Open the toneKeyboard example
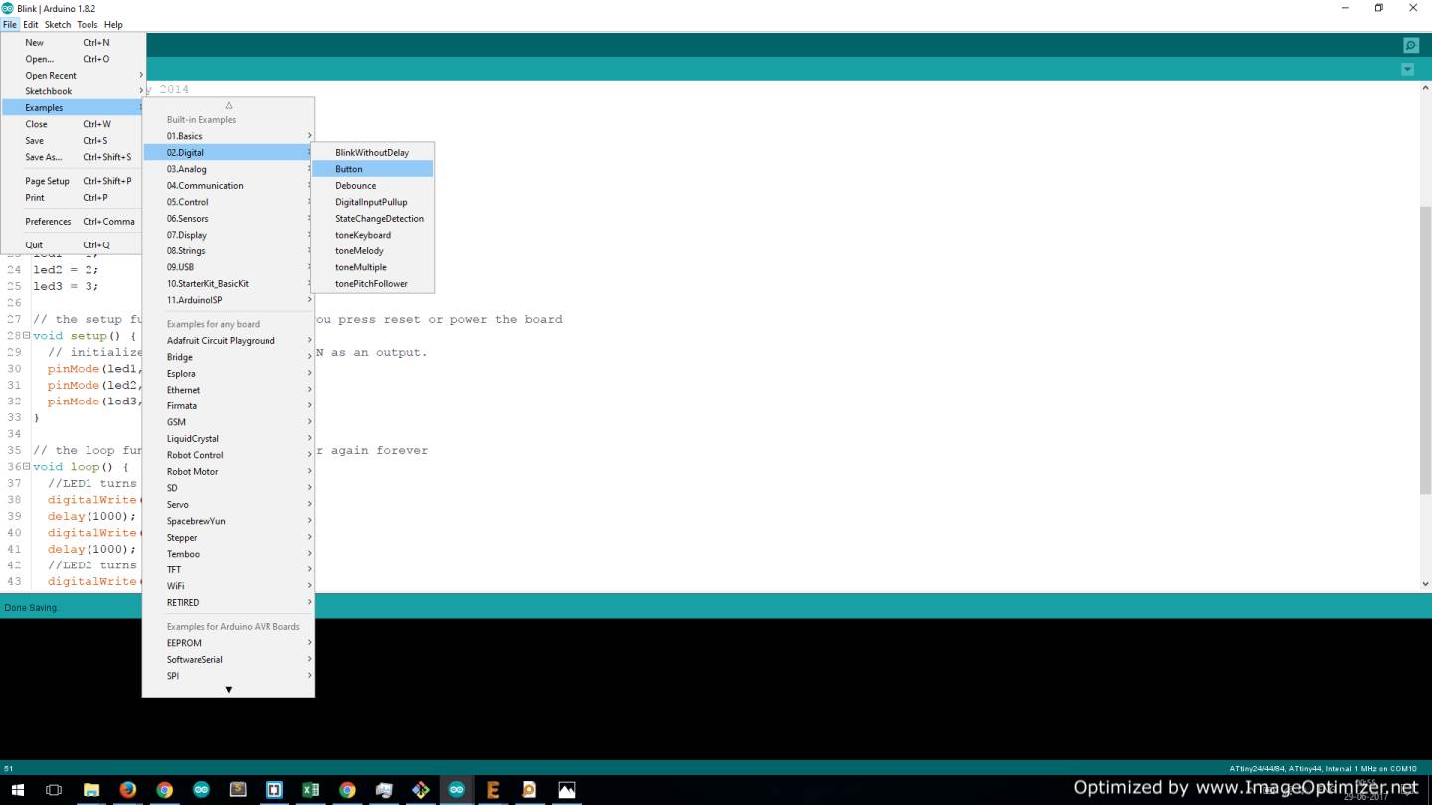1432x805 pixels. tap(373, 235)
